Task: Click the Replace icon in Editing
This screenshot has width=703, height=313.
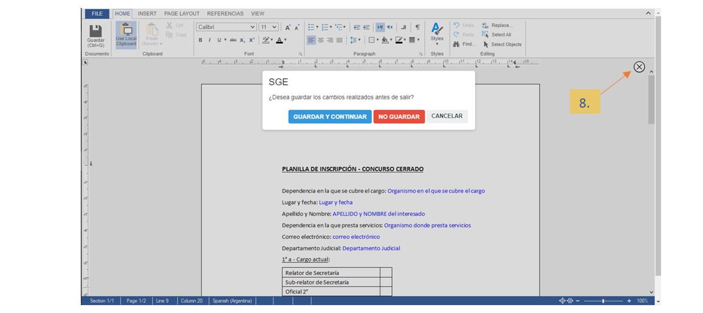Action: (x=485, y=26)
